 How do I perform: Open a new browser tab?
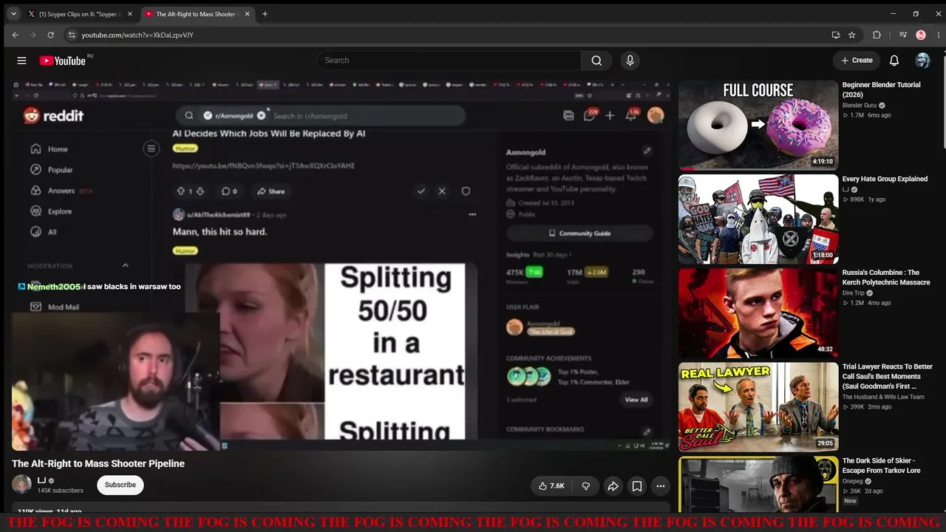tap(265, 14)
